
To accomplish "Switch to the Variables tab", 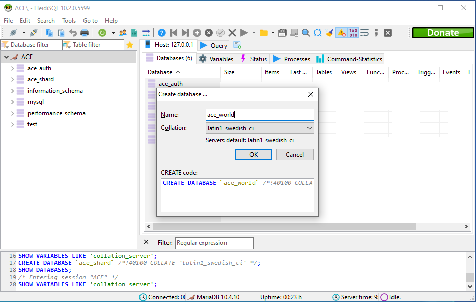I will pos(216,59).
